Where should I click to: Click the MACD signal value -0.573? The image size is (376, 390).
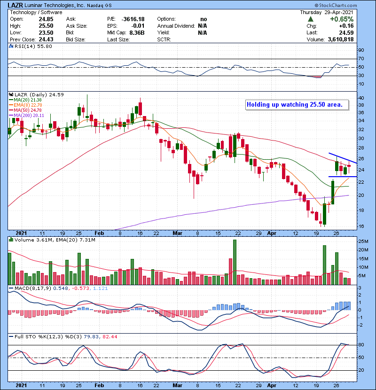tap(81, 289)
